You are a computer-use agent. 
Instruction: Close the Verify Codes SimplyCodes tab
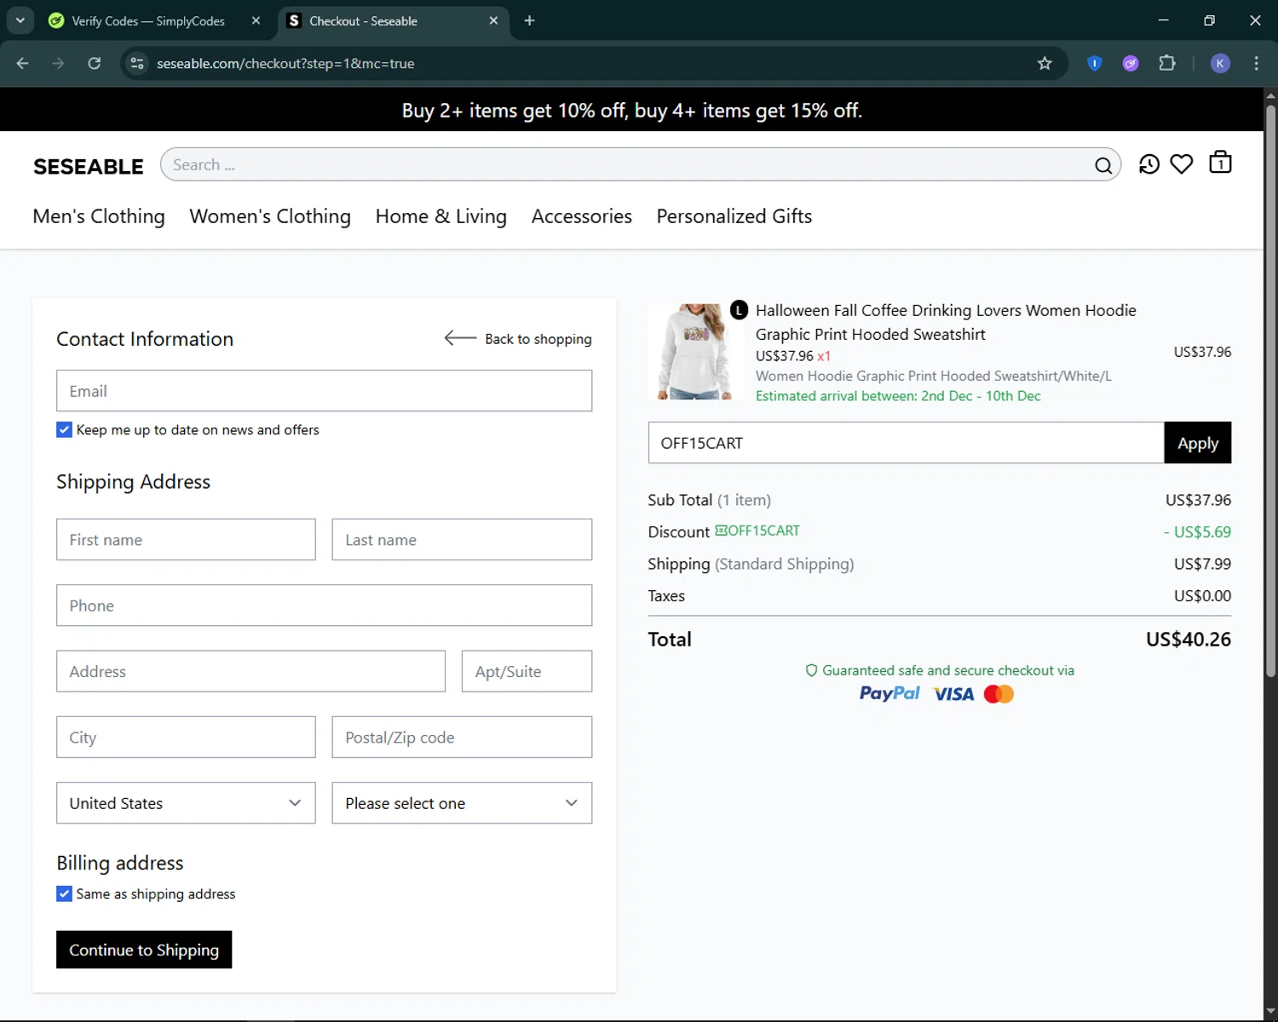click(256, 20)
